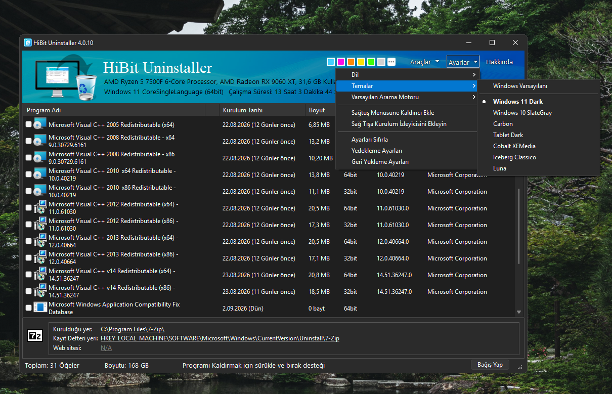
Task: Open Geri Yükleme Ayarları menu item
Action: [406, 162]
